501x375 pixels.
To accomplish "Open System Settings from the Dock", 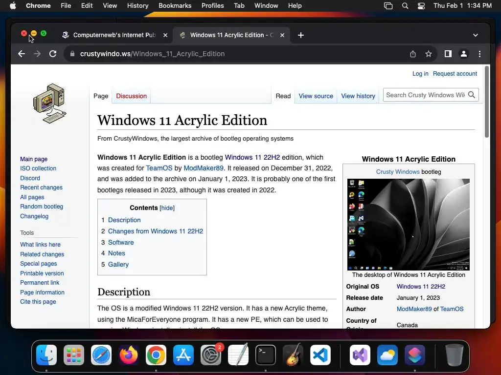I will pyautogui.click(x=211, y=355).
